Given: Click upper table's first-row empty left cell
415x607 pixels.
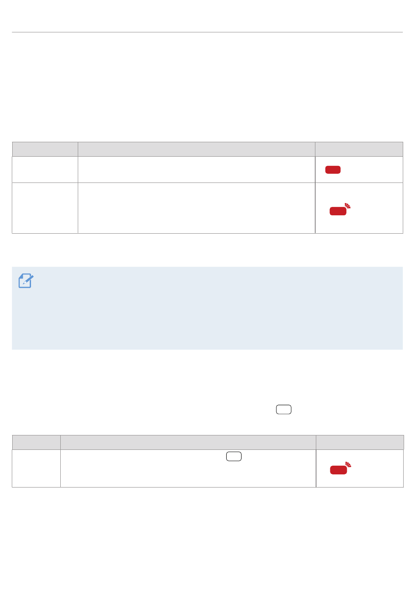Looking at the screenshot, I should pyautogui.click(x=45, y=170).
